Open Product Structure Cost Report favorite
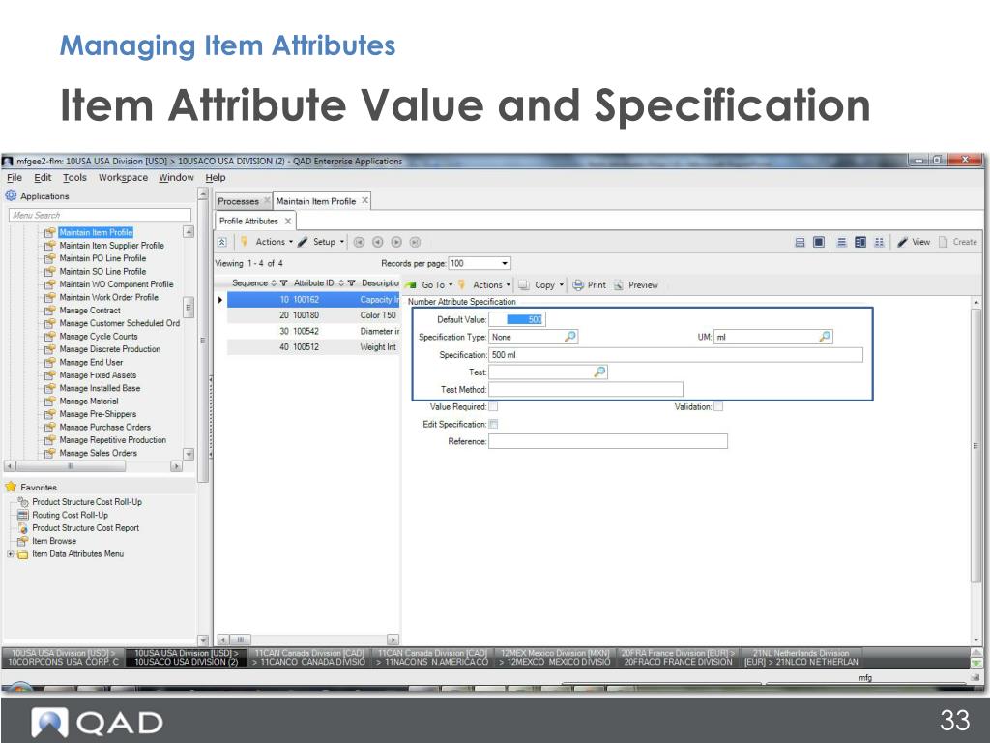The height and width of the screenshot is (743, 990). click(85, 527)
